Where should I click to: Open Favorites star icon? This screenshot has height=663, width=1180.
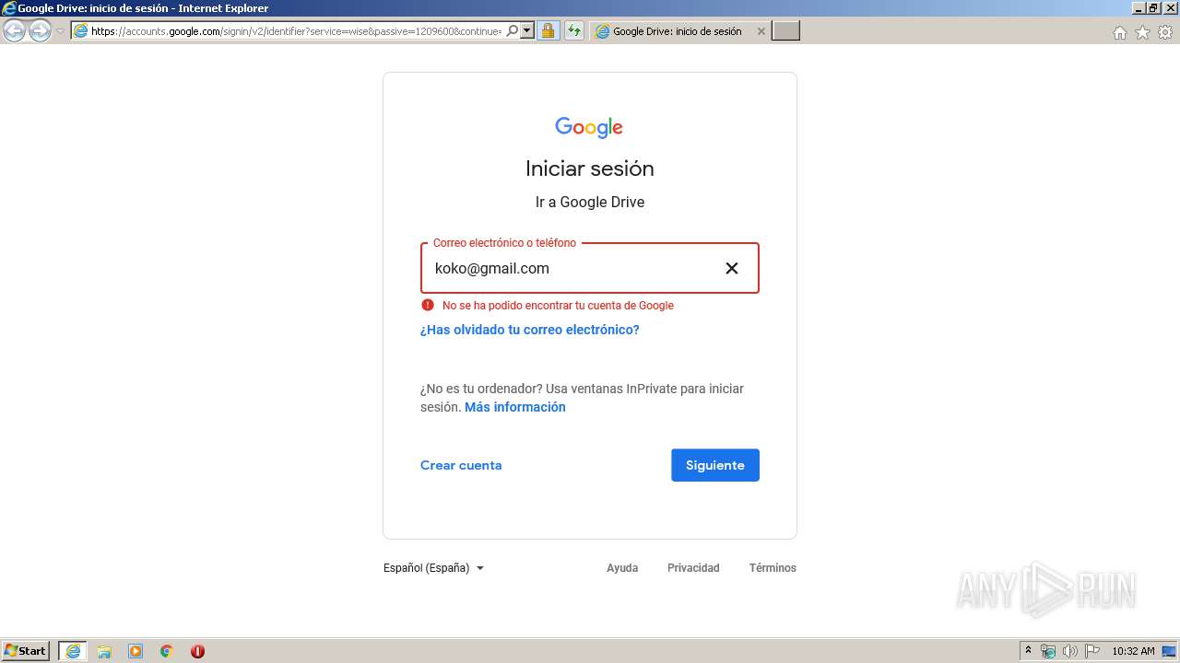point(1142,32)
